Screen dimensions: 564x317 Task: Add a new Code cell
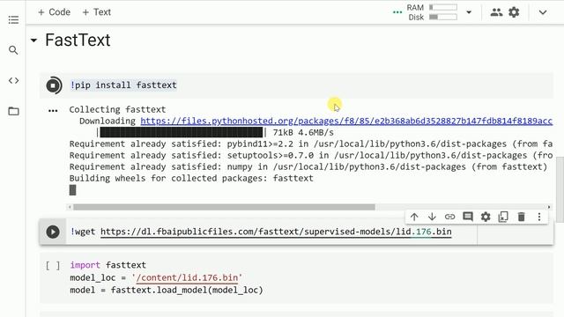(54, 12)
